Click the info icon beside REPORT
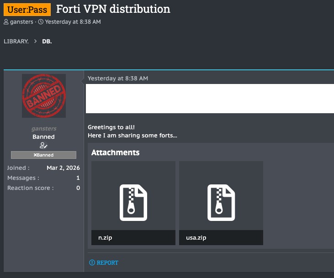This screenshot has height=278, width=334. pyautogui.click(x=92, y=262)
